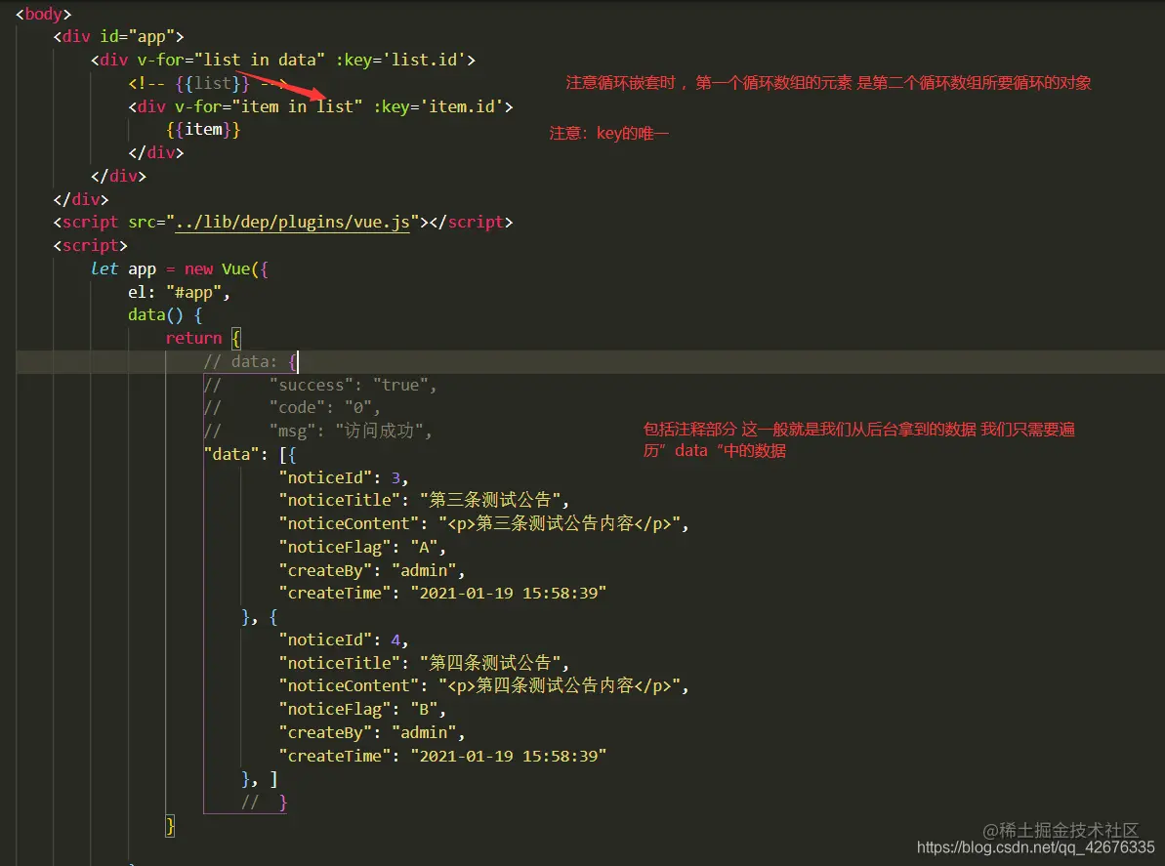Viewport: 1165px width, 866px height.
Task: Place cursor on "// data: {" comment line
Action: (x=250, y=361)
